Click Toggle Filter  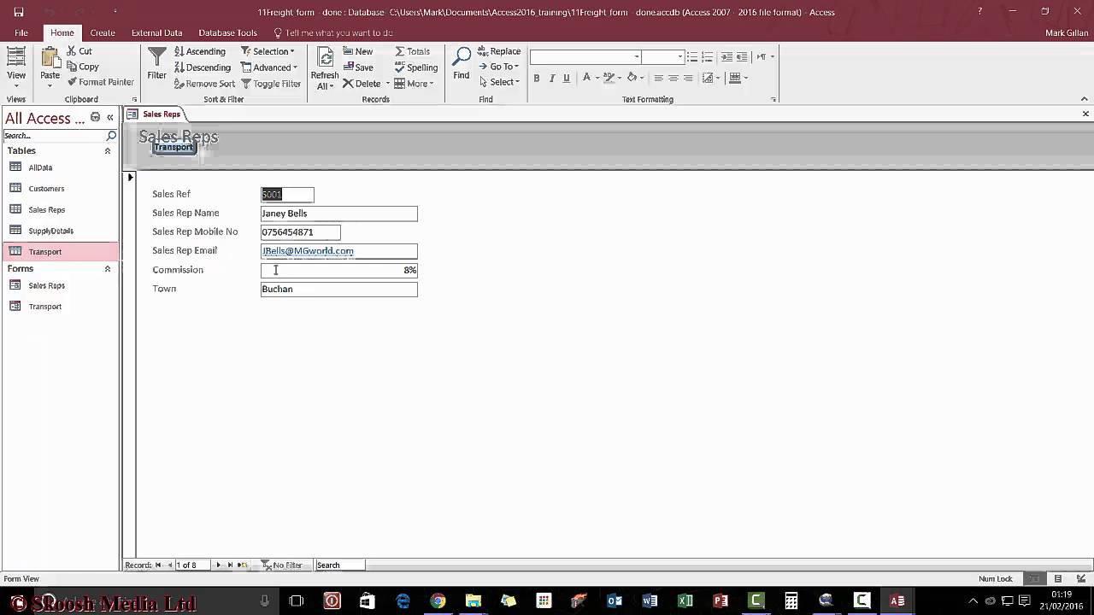point(271,84)
